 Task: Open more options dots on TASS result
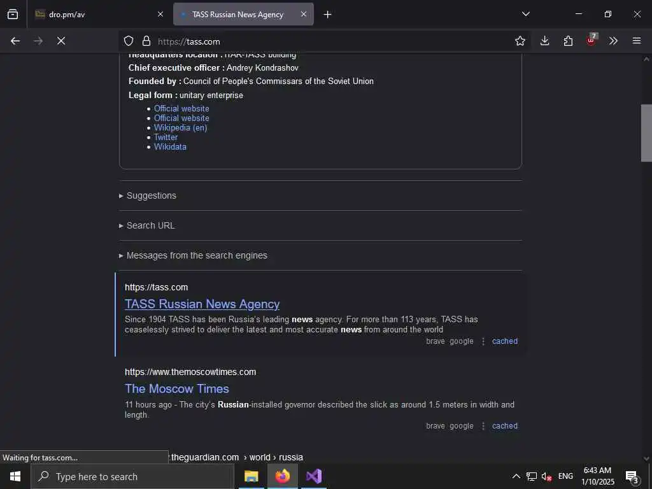click(x=483, y=341)
